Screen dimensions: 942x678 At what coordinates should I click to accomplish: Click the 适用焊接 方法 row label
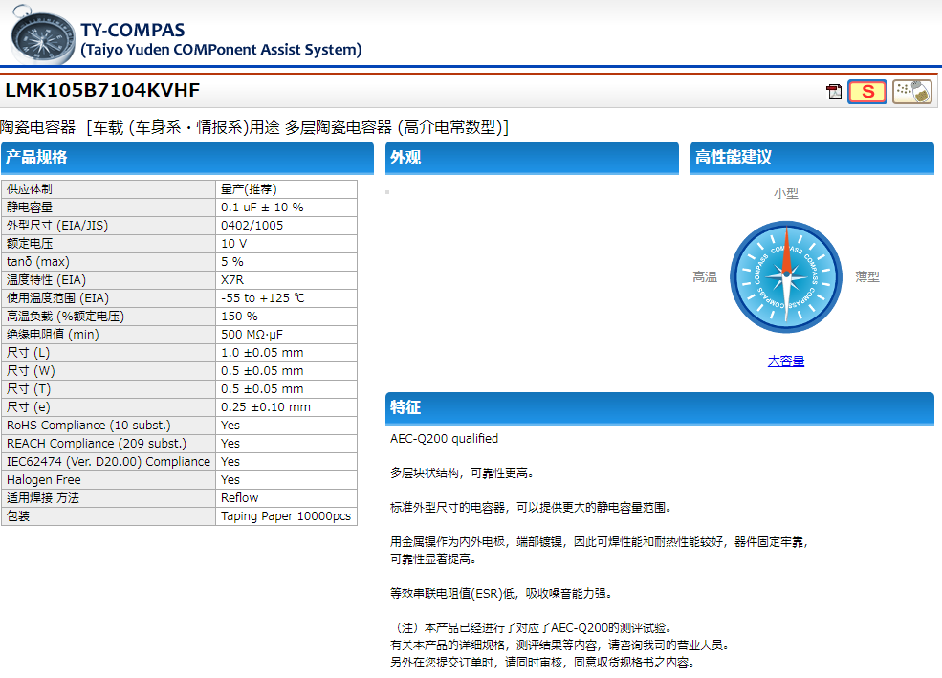click(43, 498)
